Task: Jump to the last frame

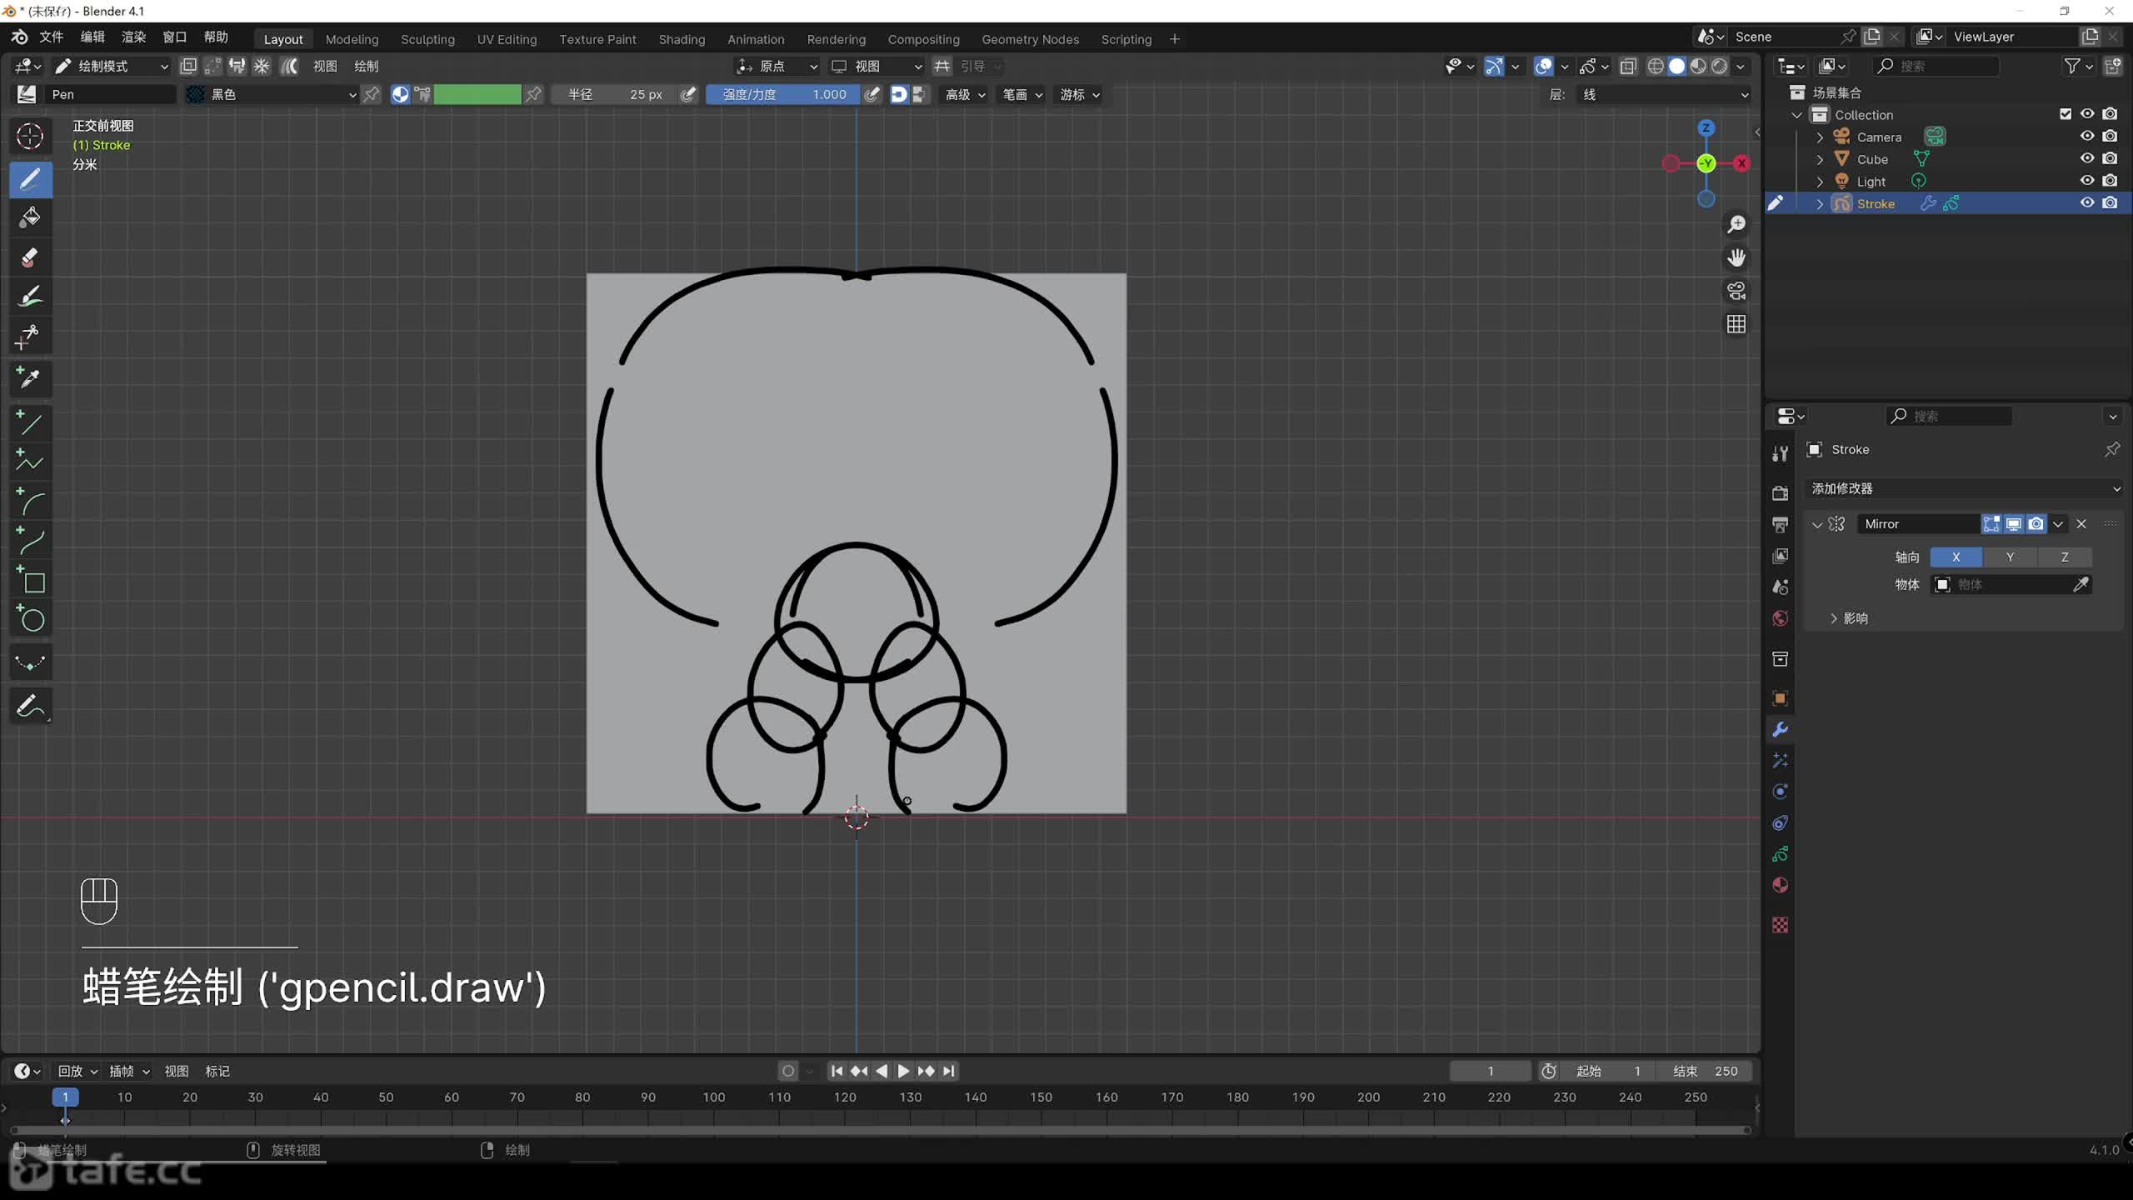Action: (x=949, y=1071)
